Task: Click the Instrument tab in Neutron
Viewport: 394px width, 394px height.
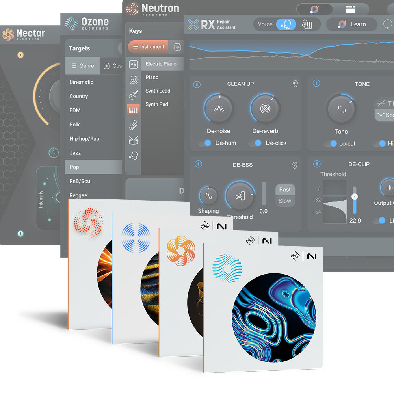Action: coord(148,47)
